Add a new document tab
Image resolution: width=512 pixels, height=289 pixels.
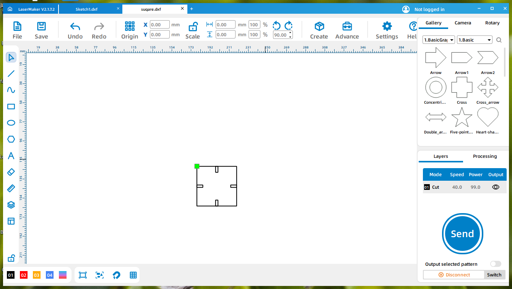[192, 9]
